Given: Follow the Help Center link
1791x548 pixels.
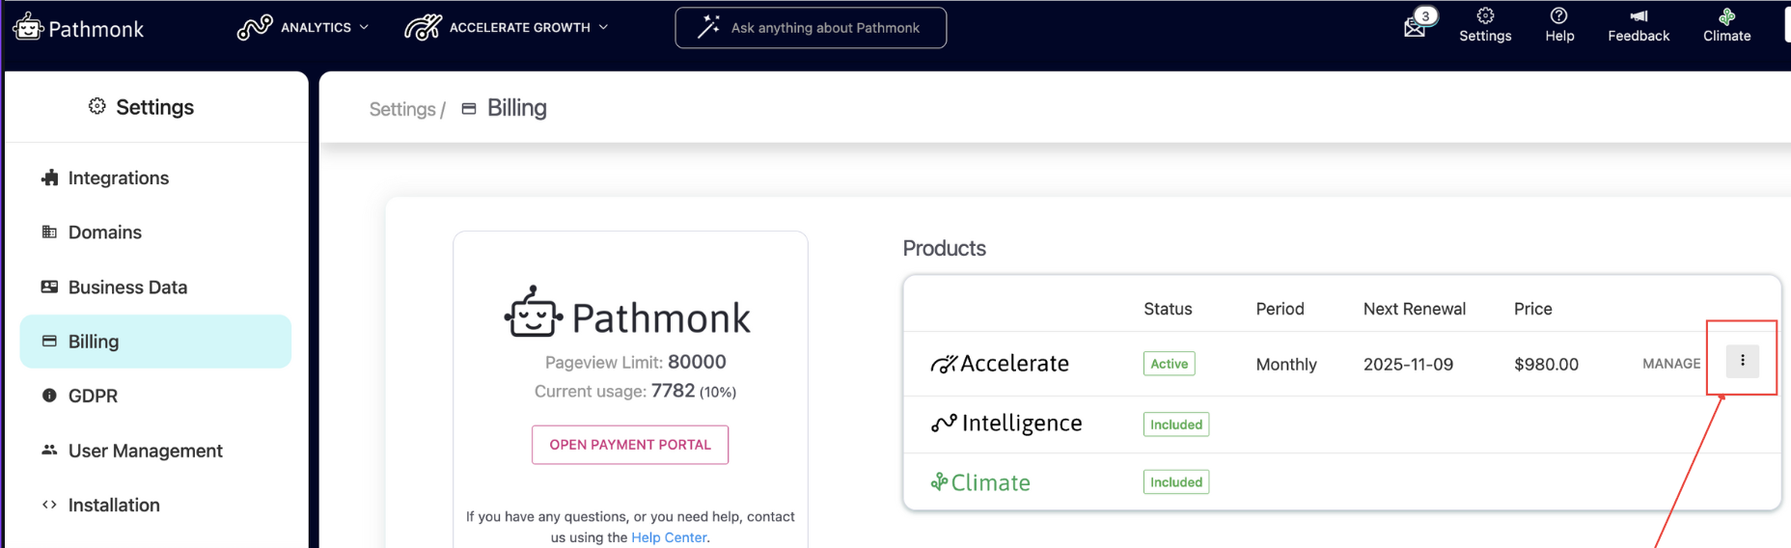Looking at the screenshot, I should coord(669,538).
